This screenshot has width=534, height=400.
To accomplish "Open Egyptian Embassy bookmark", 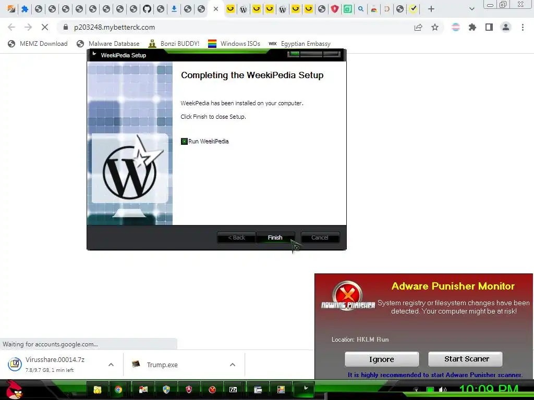I will [x=300, y=44].
